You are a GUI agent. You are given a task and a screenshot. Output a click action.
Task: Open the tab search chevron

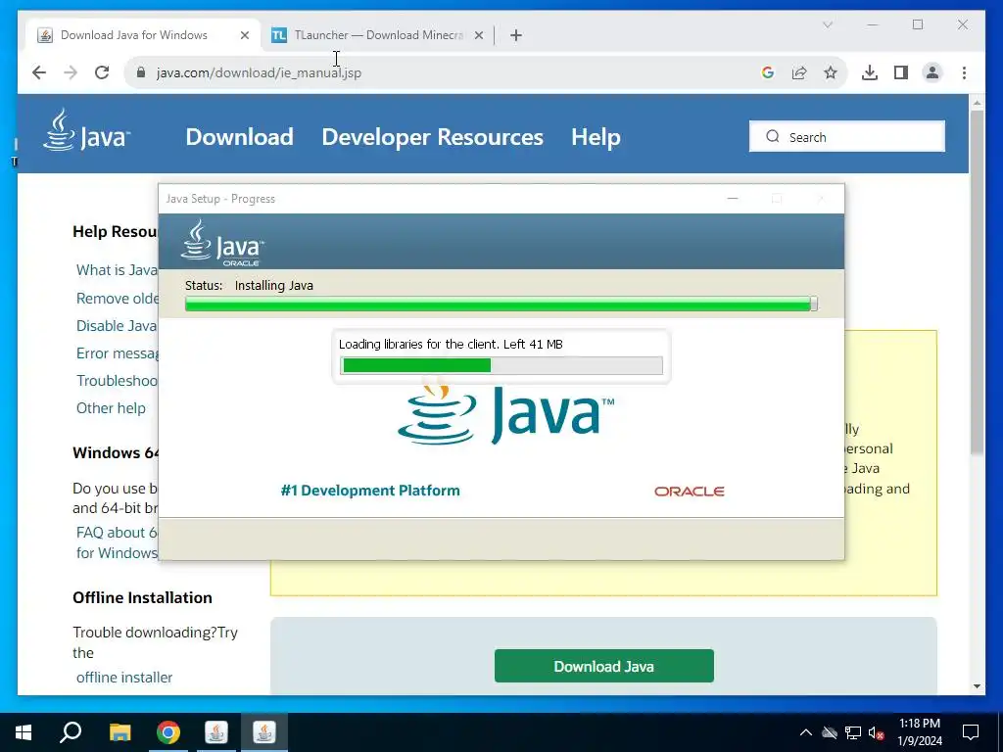[x=827, y=24]
